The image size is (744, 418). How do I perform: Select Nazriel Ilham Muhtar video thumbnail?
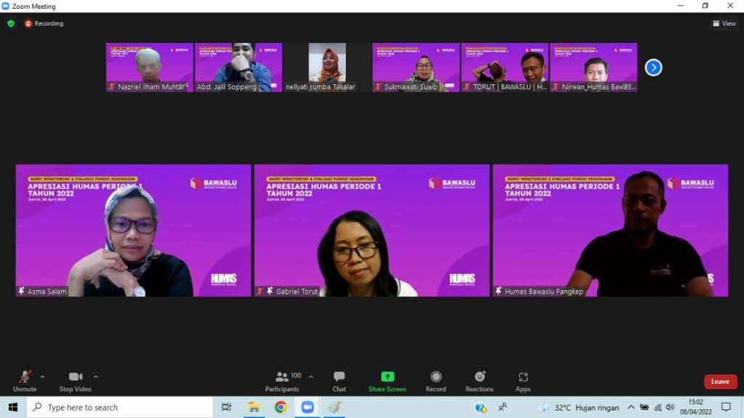pos(150,68)
